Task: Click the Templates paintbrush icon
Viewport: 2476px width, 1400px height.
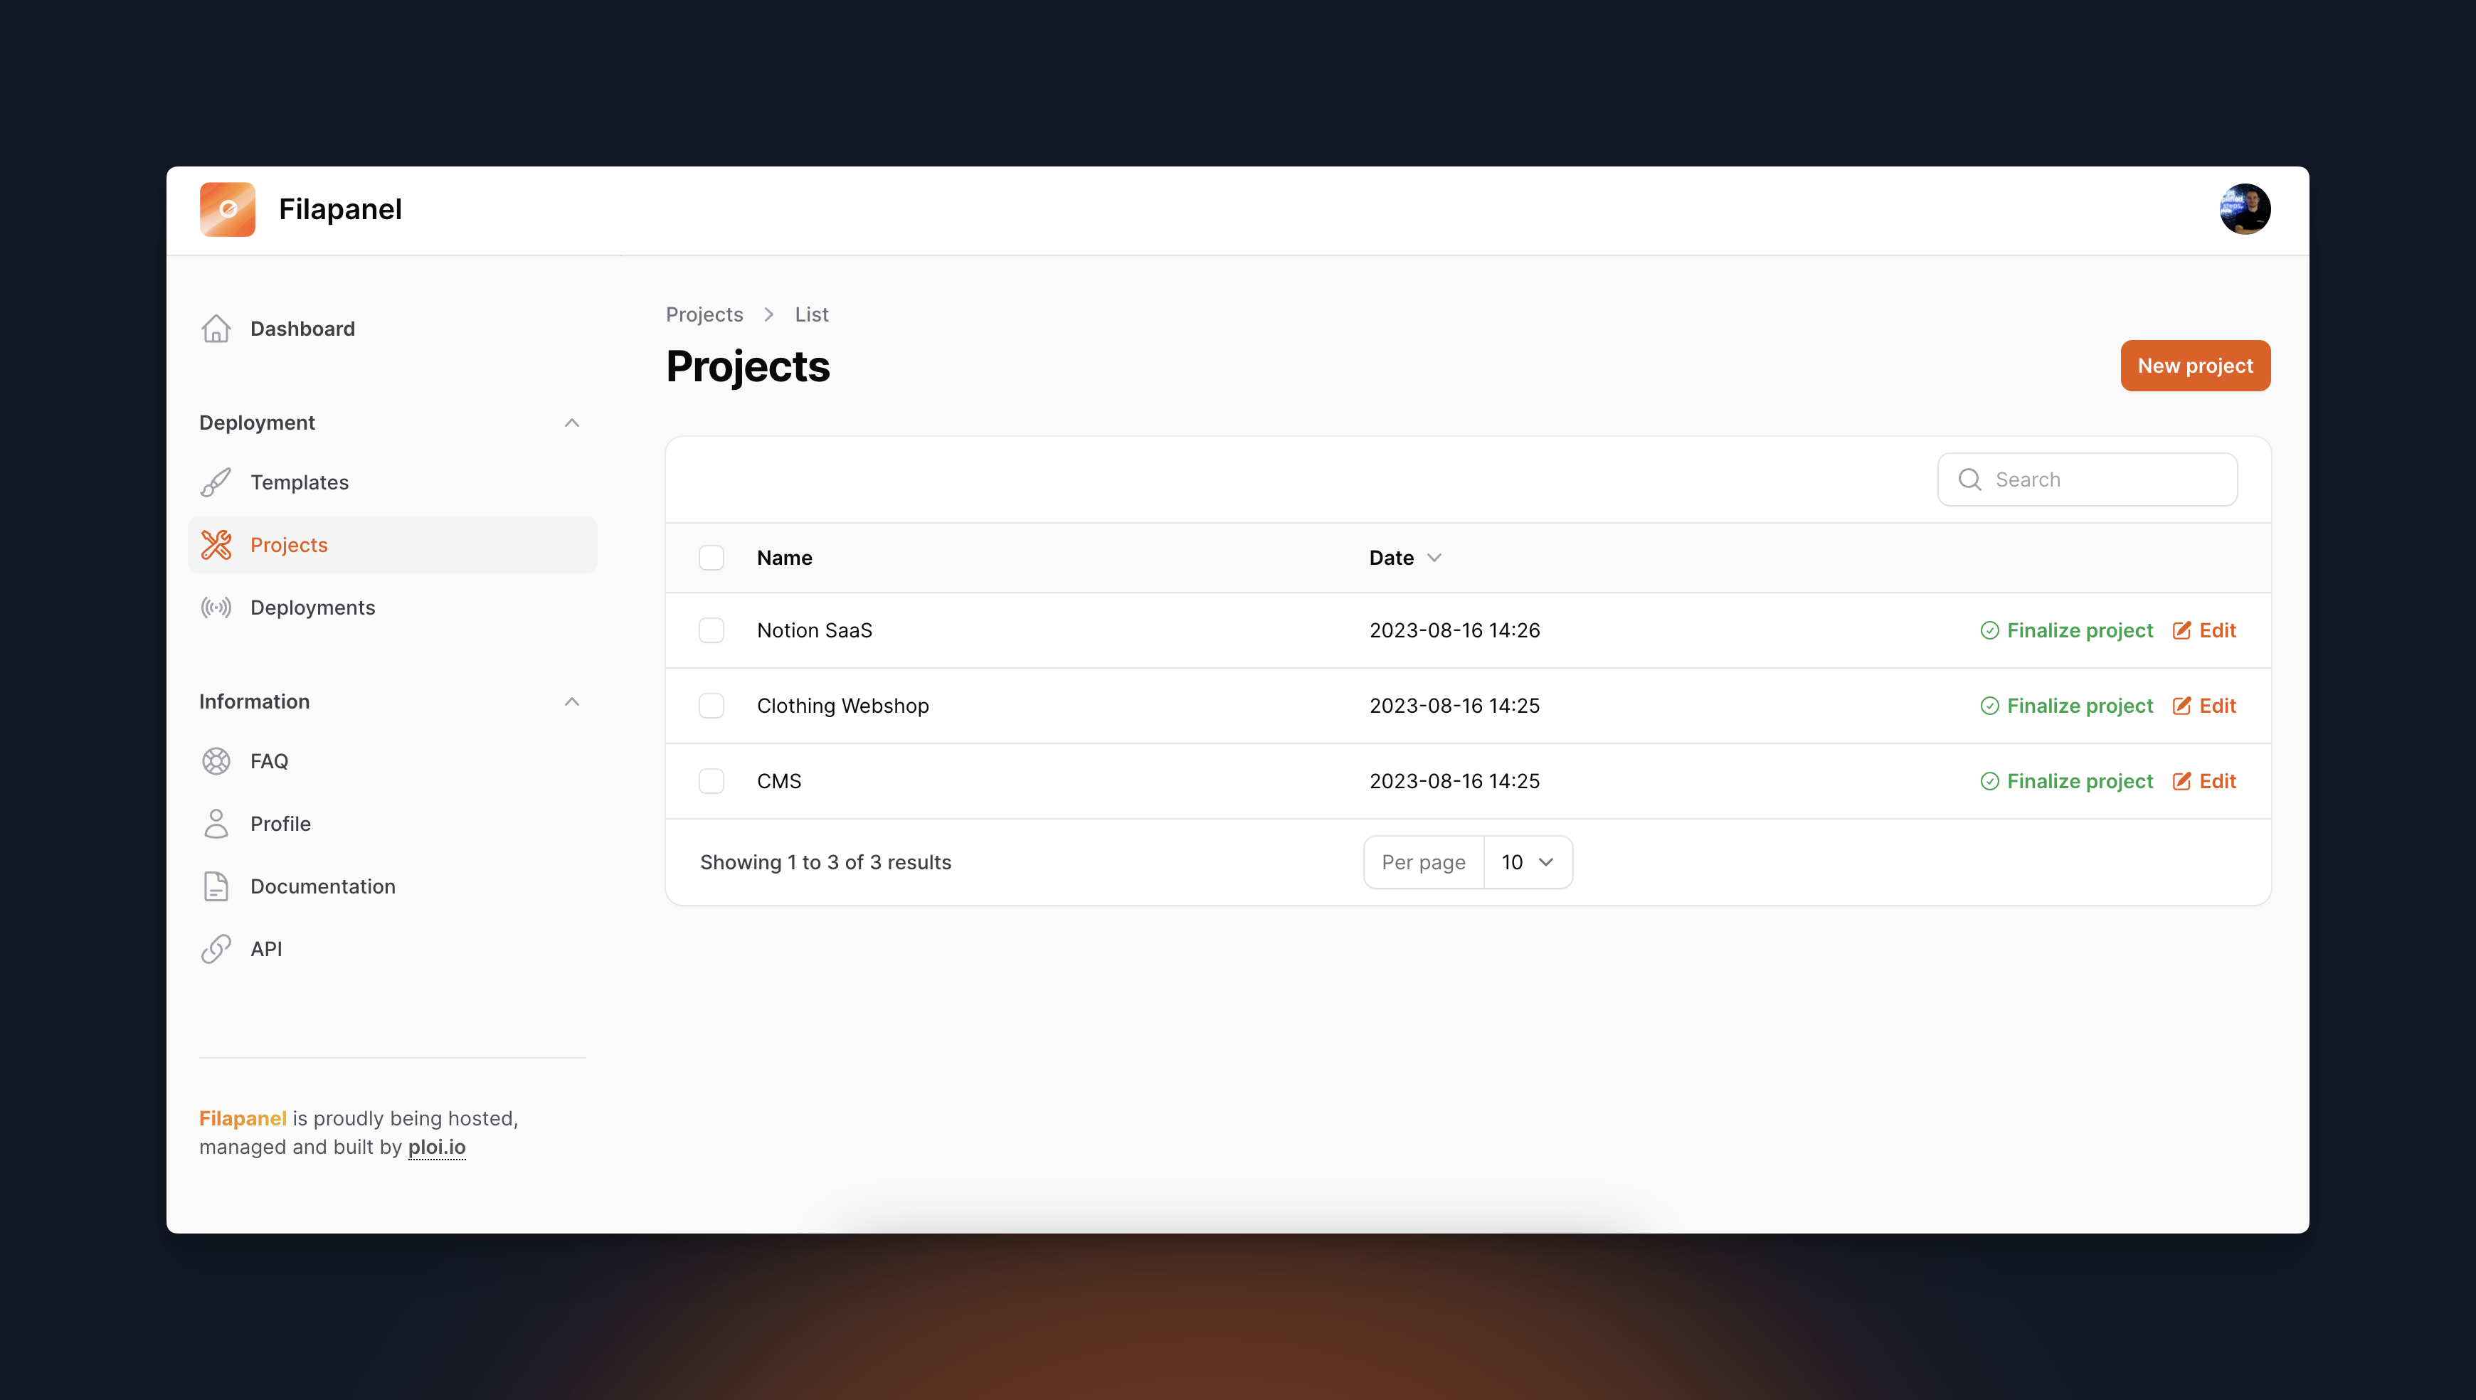Action: click(216, 482)
